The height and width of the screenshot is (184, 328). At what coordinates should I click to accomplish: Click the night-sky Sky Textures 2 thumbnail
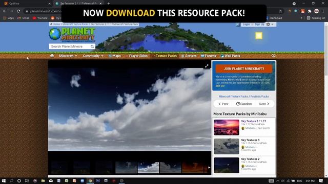[x=227, y=165]
